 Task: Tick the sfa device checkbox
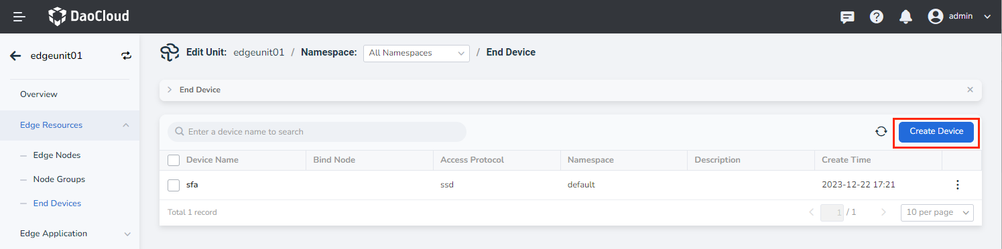[174, 185]
